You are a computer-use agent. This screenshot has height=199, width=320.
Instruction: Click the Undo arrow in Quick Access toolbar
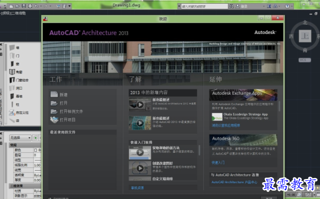[36, 7]
